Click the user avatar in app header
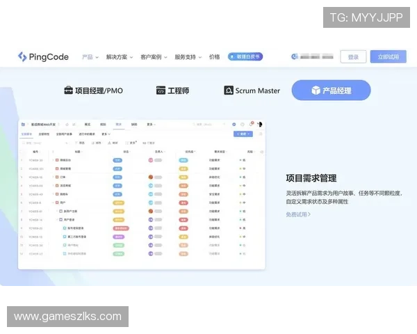 pyautogui.click(x=260, y=124)
